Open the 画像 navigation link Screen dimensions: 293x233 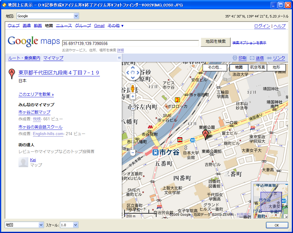26,26
